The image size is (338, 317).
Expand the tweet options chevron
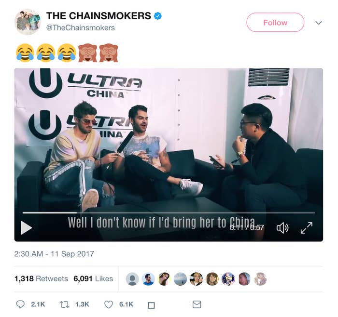tap(319, 23)
